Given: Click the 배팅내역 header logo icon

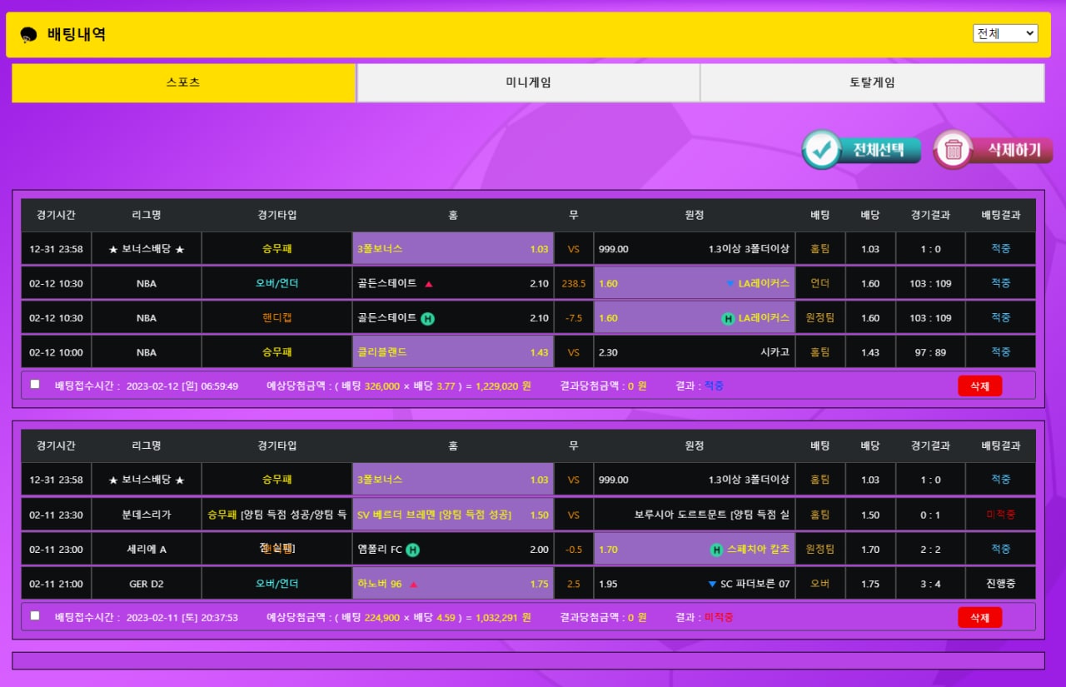Looking at the screenshot, I should [28, 35].
